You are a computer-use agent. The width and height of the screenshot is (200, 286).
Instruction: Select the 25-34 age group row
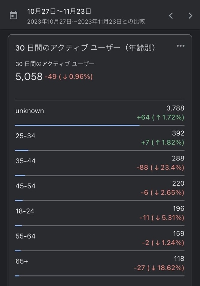point(100,138)
